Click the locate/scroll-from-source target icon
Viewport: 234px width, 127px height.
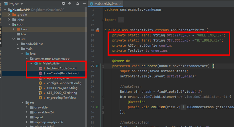[63, 4]
